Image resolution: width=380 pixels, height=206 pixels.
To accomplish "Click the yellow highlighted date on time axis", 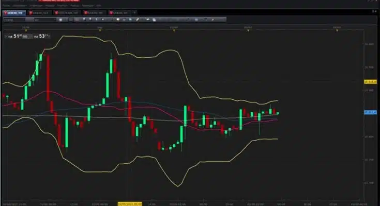I will tap(130, 204).
